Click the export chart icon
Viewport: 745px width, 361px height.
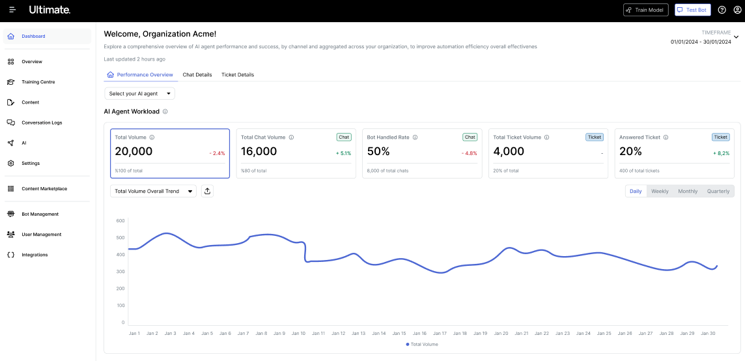207,191
